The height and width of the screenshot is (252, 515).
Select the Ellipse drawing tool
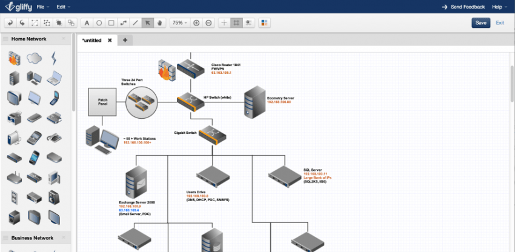tap(99, 23)
